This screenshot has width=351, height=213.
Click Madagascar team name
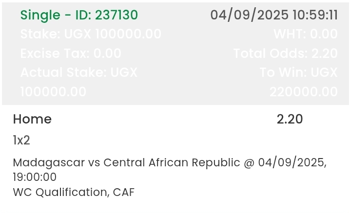coord(49,163)
